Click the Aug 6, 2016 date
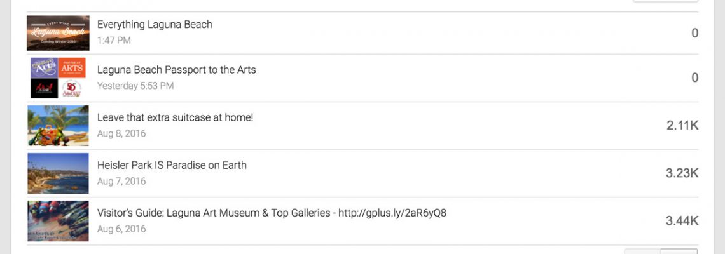Image resolution: width=725 pixels, height=254 pixels. click(x=121, y=229)
